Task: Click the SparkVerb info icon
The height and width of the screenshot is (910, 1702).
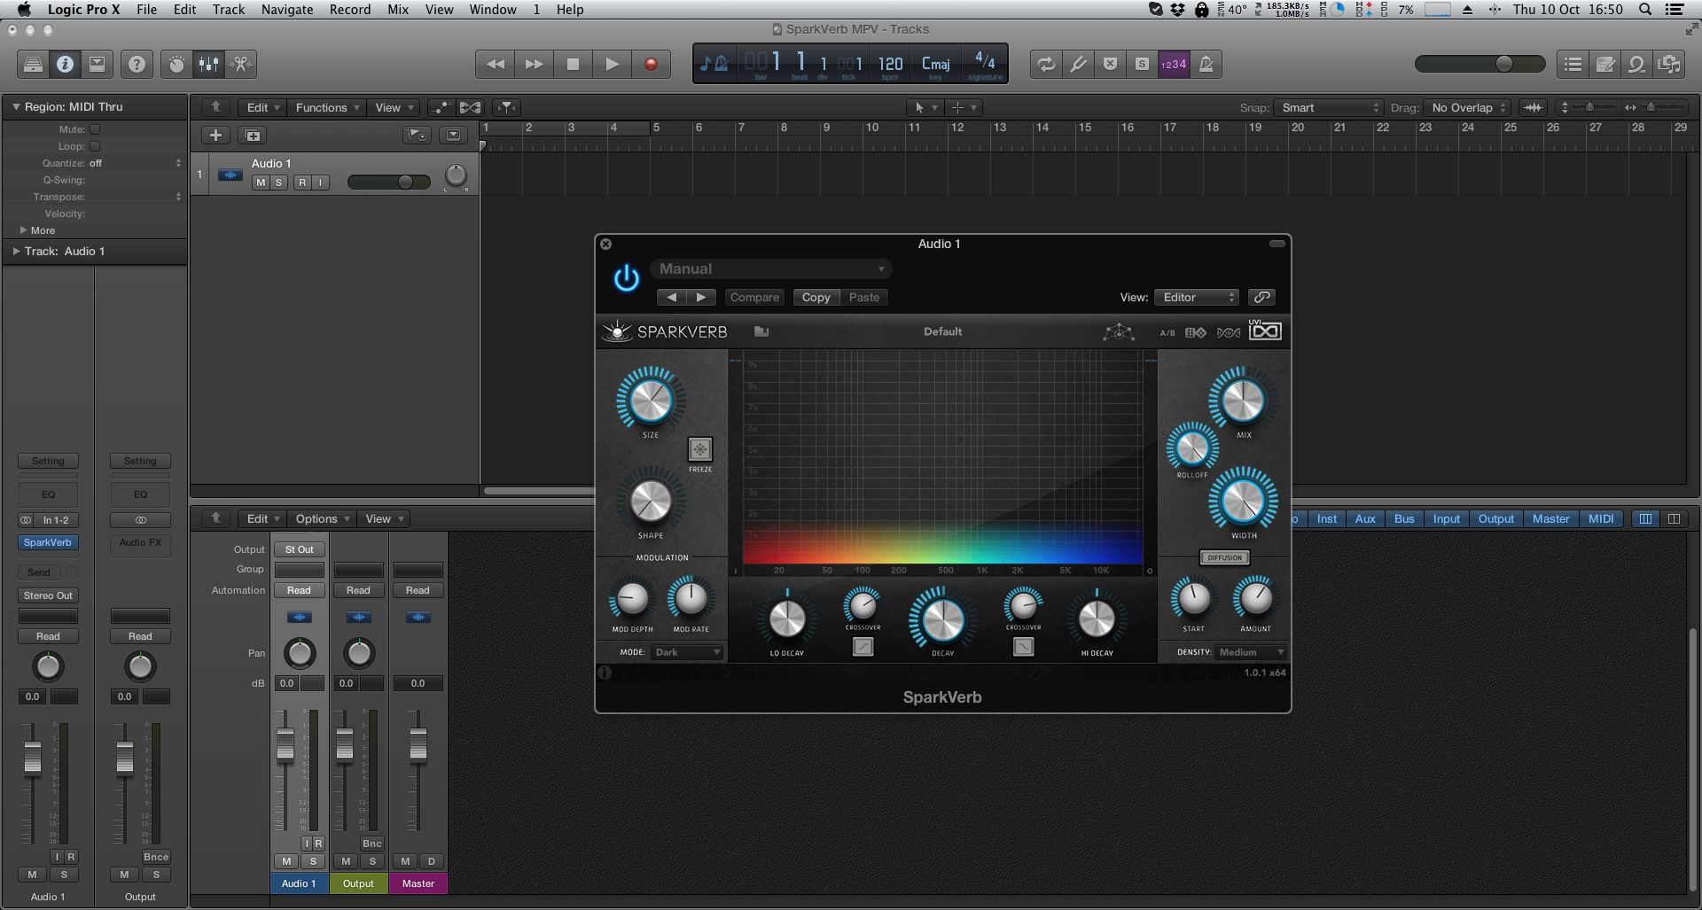Action: (x=605, y=673)
